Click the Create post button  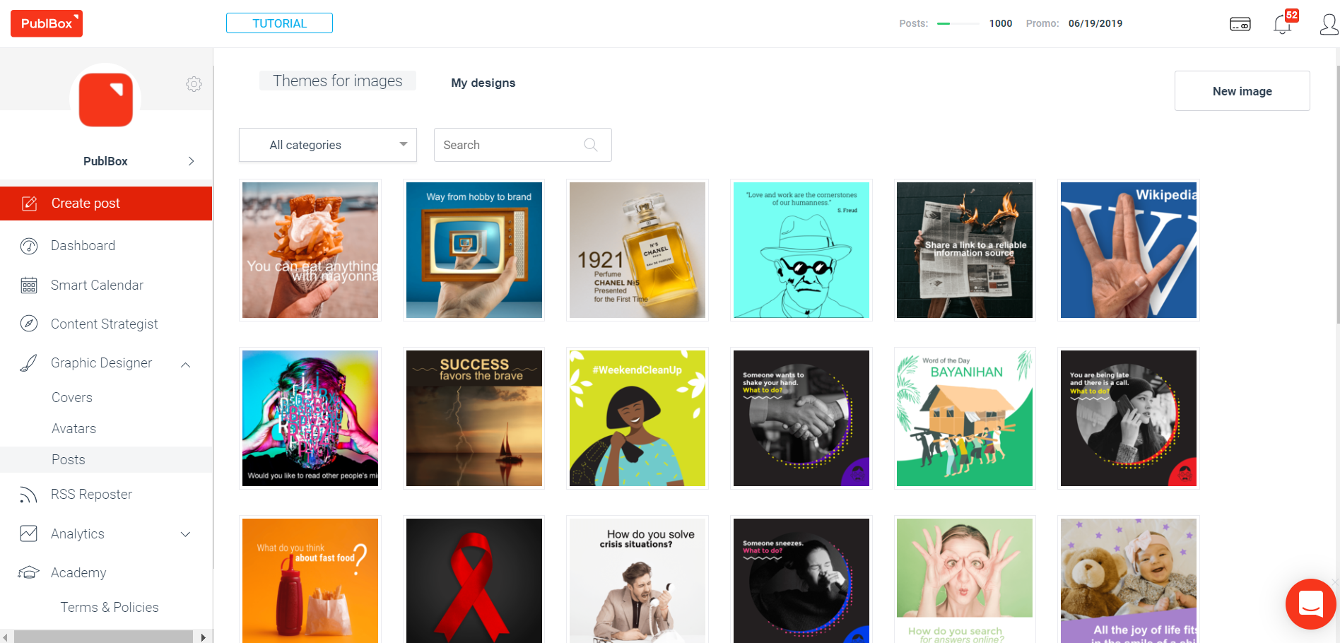(x=106, y=203)
